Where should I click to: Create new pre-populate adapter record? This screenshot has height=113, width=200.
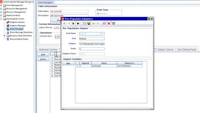coord(84,24)
